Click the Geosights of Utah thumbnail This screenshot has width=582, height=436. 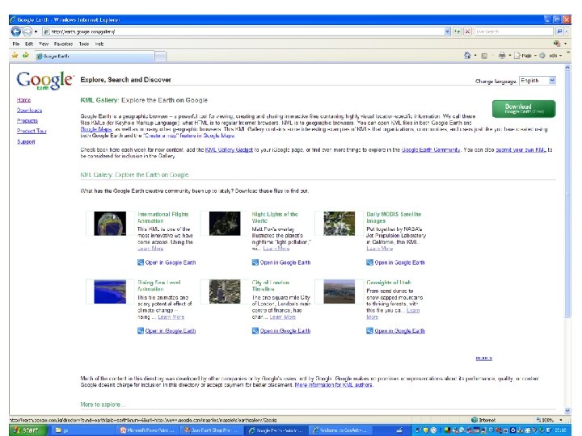click(339, 291)
